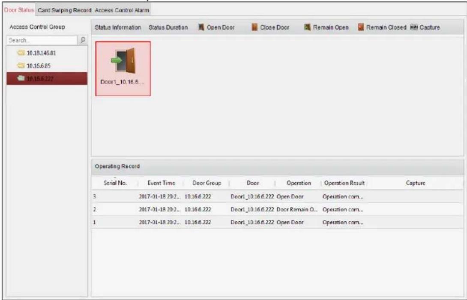Click Status Information button
467x300 pixels.
tap(118, 27)
